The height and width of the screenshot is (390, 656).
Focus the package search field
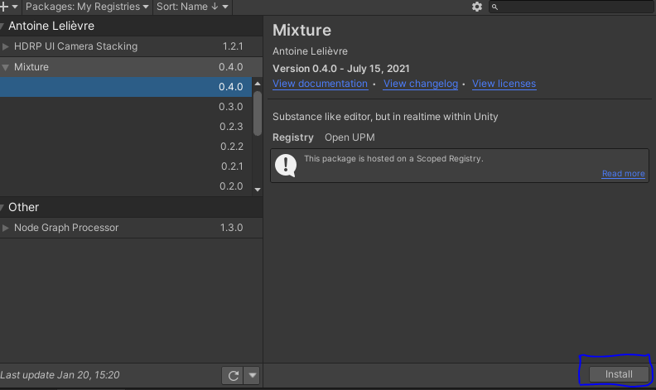coord(572,7)
